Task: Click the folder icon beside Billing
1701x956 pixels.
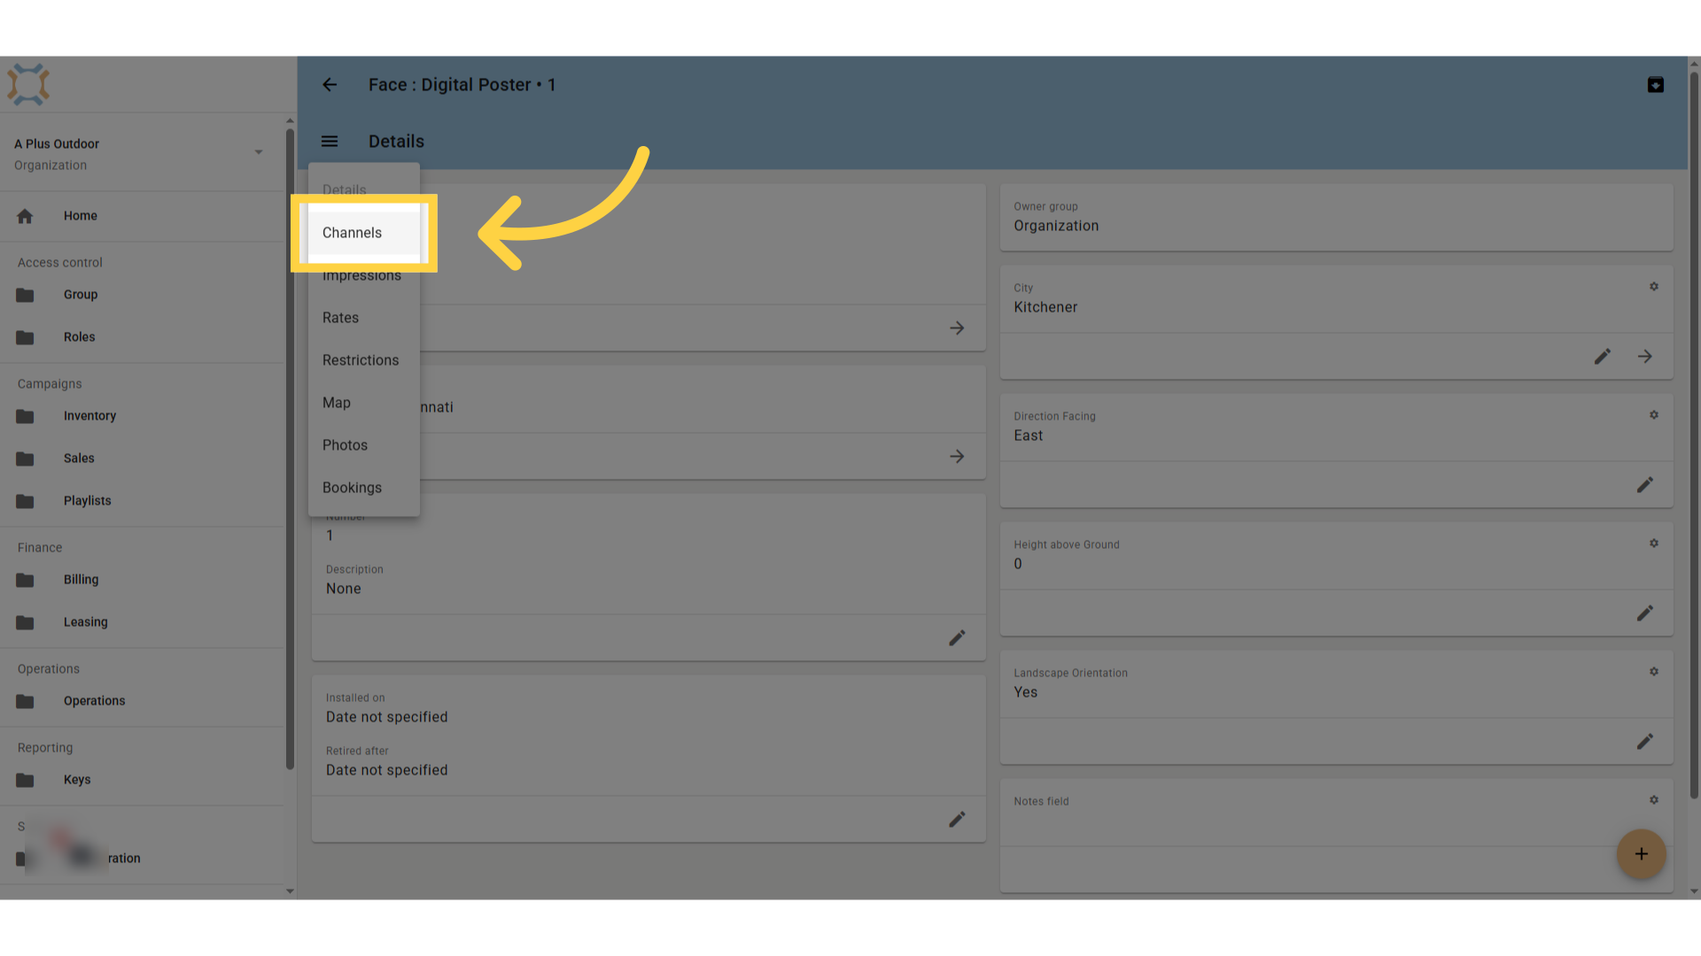Action: [25, 580]
